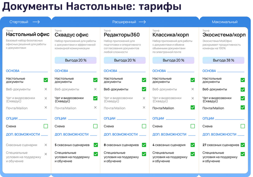
Task: Click Чат и видеозвонки cross in Классика/корп
Action: [x=193, y=98]
